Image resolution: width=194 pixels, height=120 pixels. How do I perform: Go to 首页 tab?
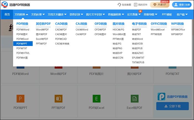click(7, 14)
